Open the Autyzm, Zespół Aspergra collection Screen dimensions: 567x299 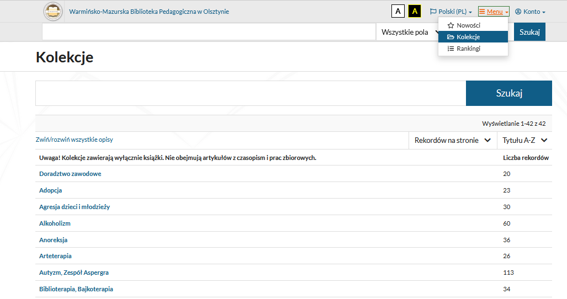74,273
